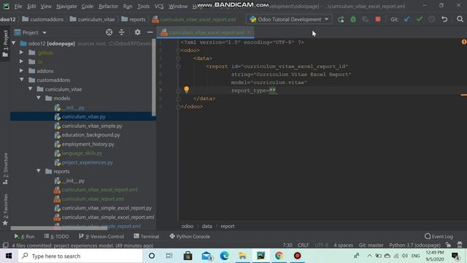Toggle the 1: Project side tool window
Viewport: 467px width, 263px height.
[x=5, y=44]
